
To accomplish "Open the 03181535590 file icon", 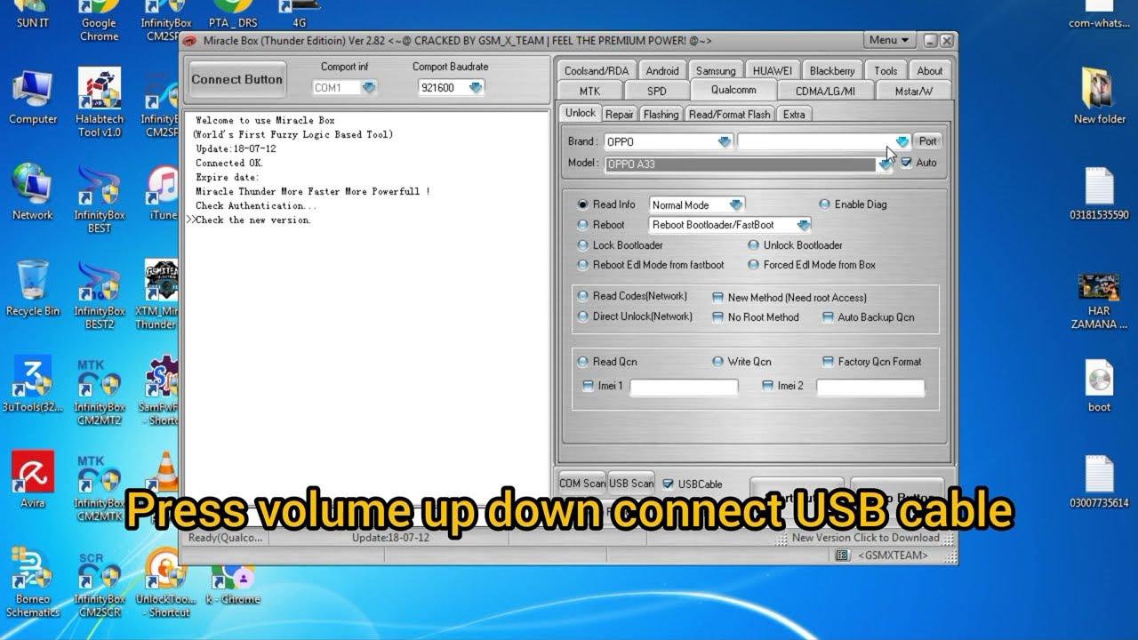I will pos(1100,194).
